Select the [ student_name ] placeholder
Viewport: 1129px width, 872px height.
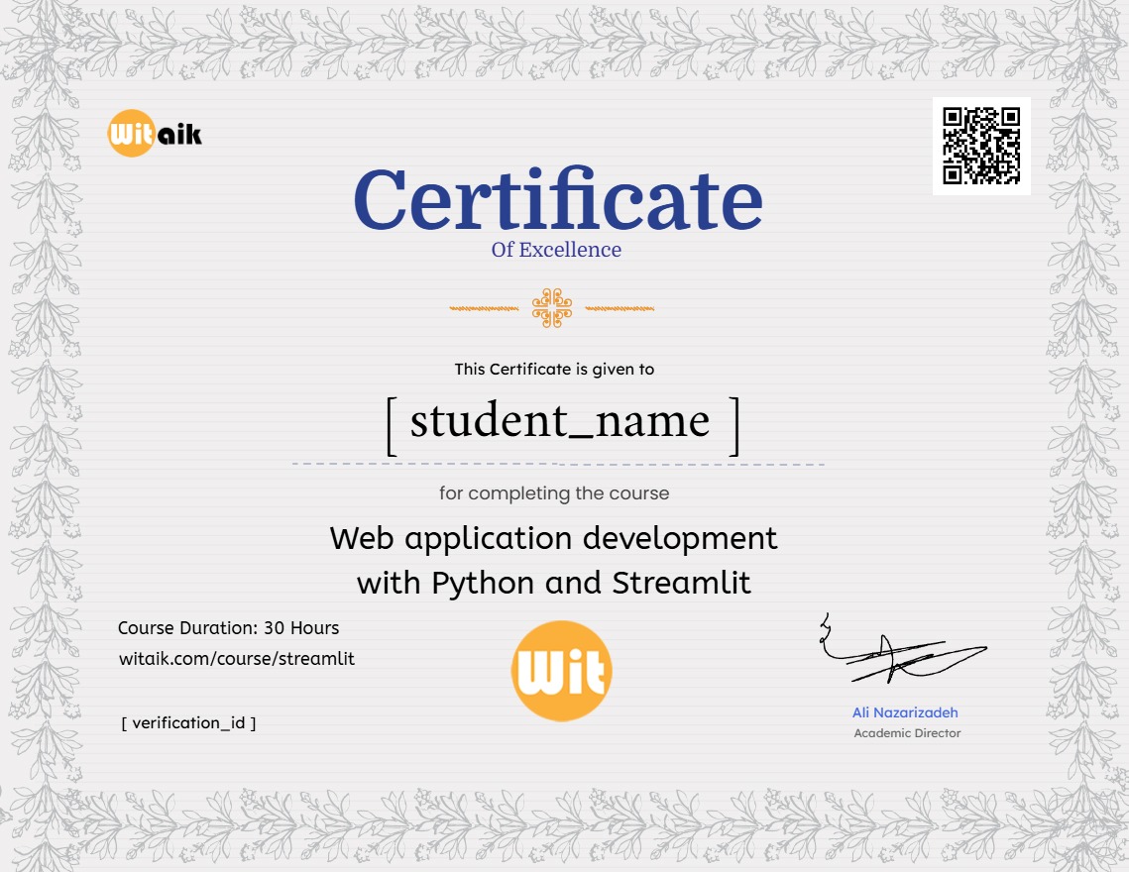point(563,425)
